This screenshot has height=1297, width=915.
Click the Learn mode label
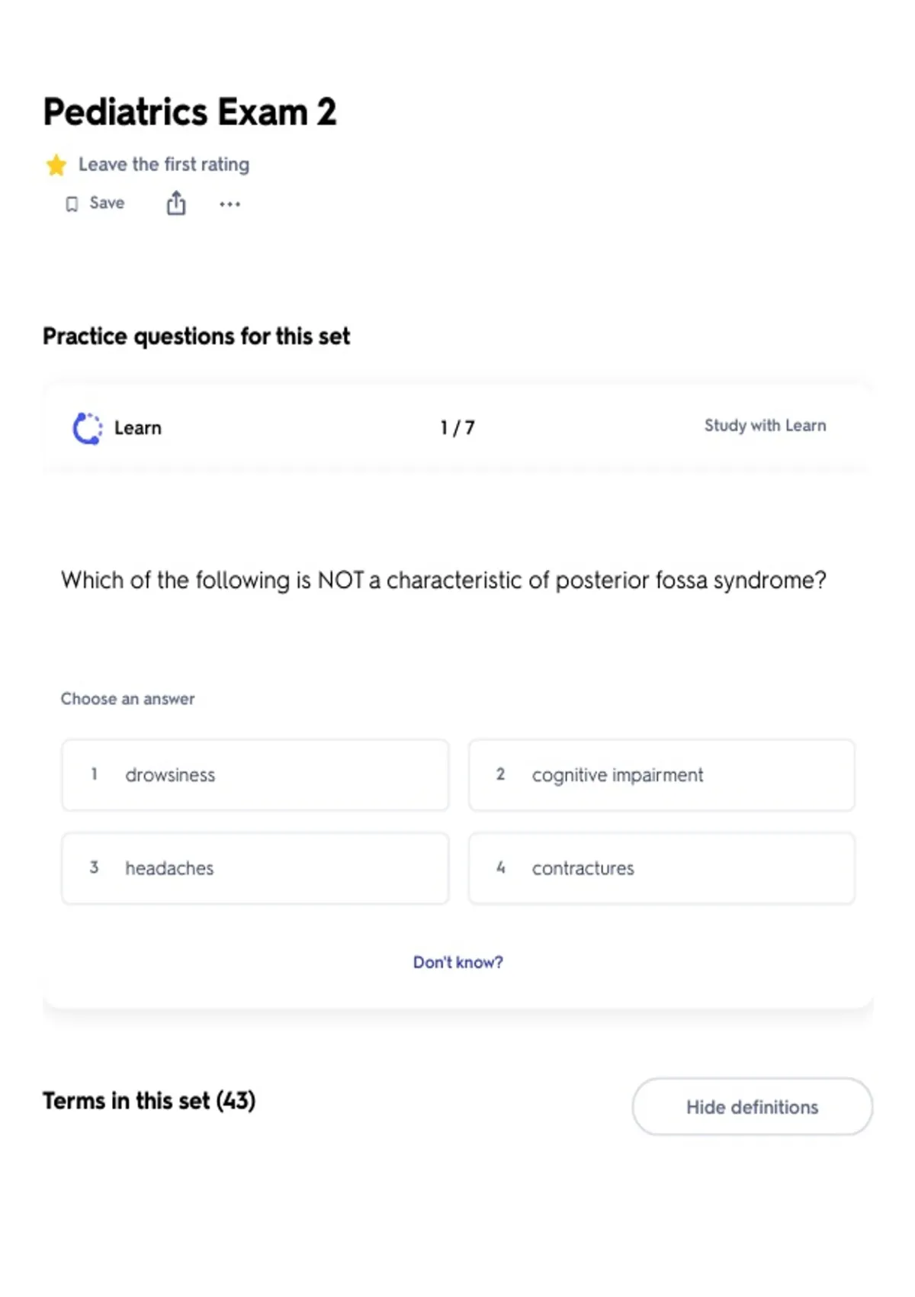click(138, 428)
